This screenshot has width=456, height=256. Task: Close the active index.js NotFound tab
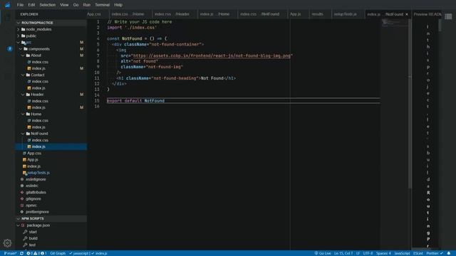[407, 14]
